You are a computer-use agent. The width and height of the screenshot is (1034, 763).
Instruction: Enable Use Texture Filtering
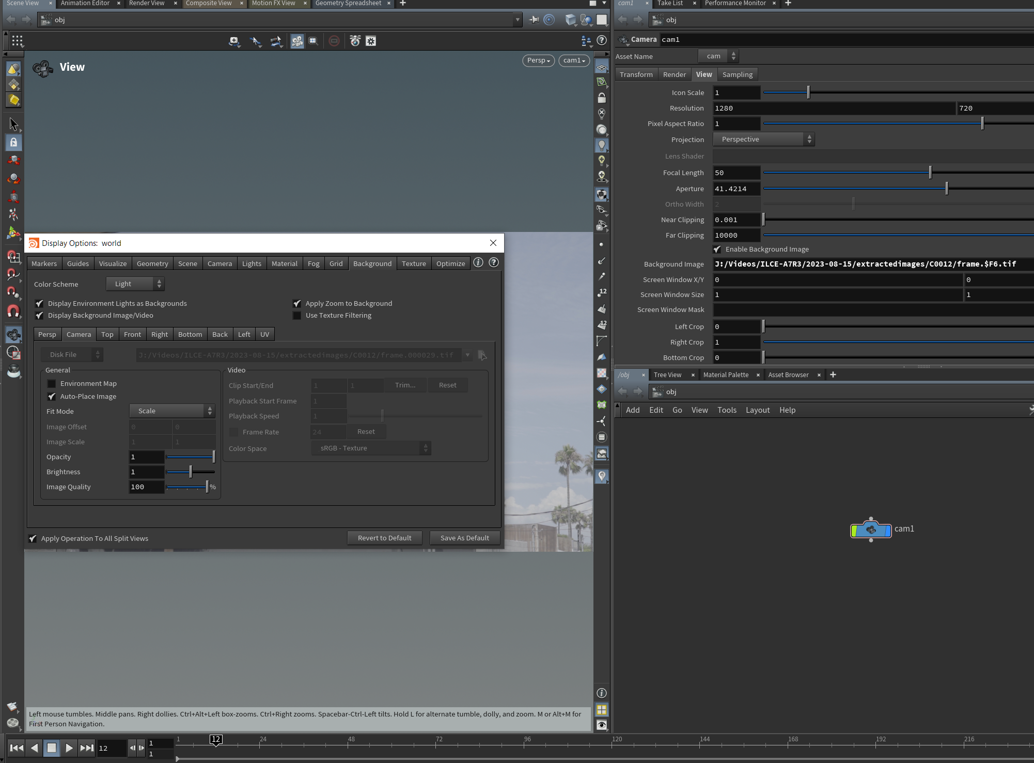[297, 315]
